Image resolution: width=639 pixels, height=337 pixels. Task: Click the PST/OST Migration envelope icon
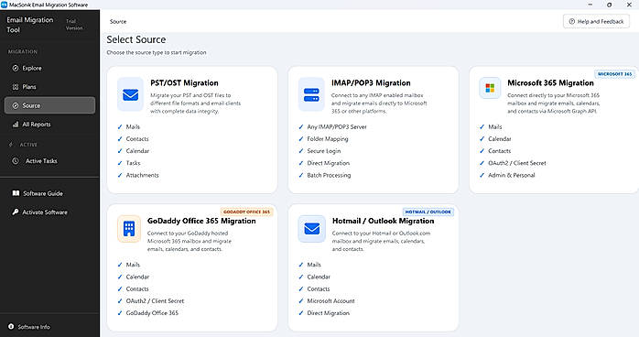pyautogui.click(x=130, y=94)
